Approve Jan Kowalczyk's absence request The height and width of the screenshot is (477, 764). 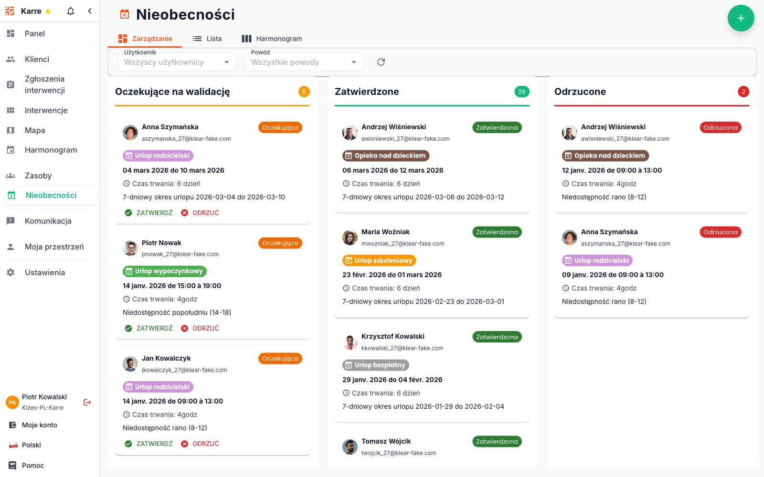[149, 444]
